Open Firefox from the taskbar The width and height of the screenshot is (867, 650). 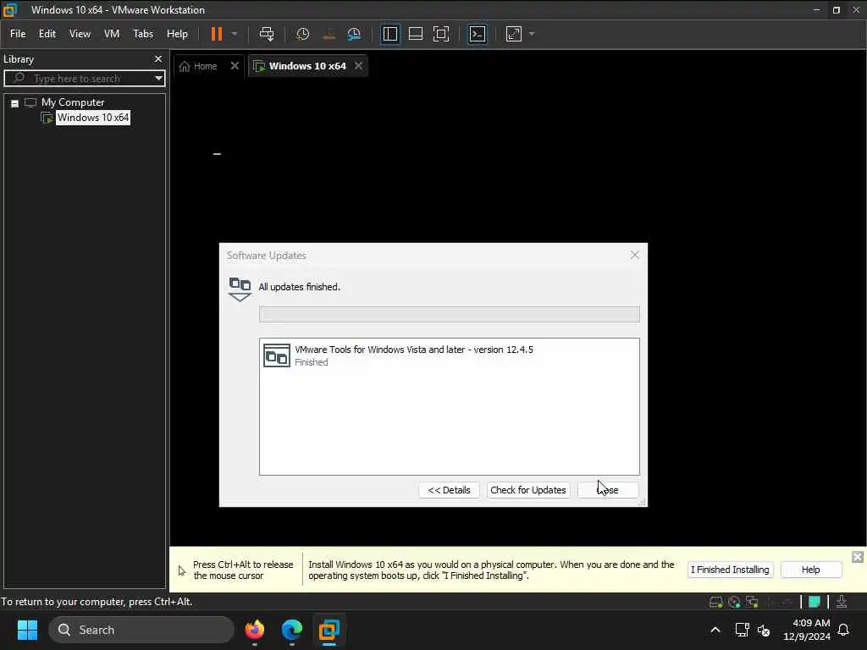[x=255, y=630]
